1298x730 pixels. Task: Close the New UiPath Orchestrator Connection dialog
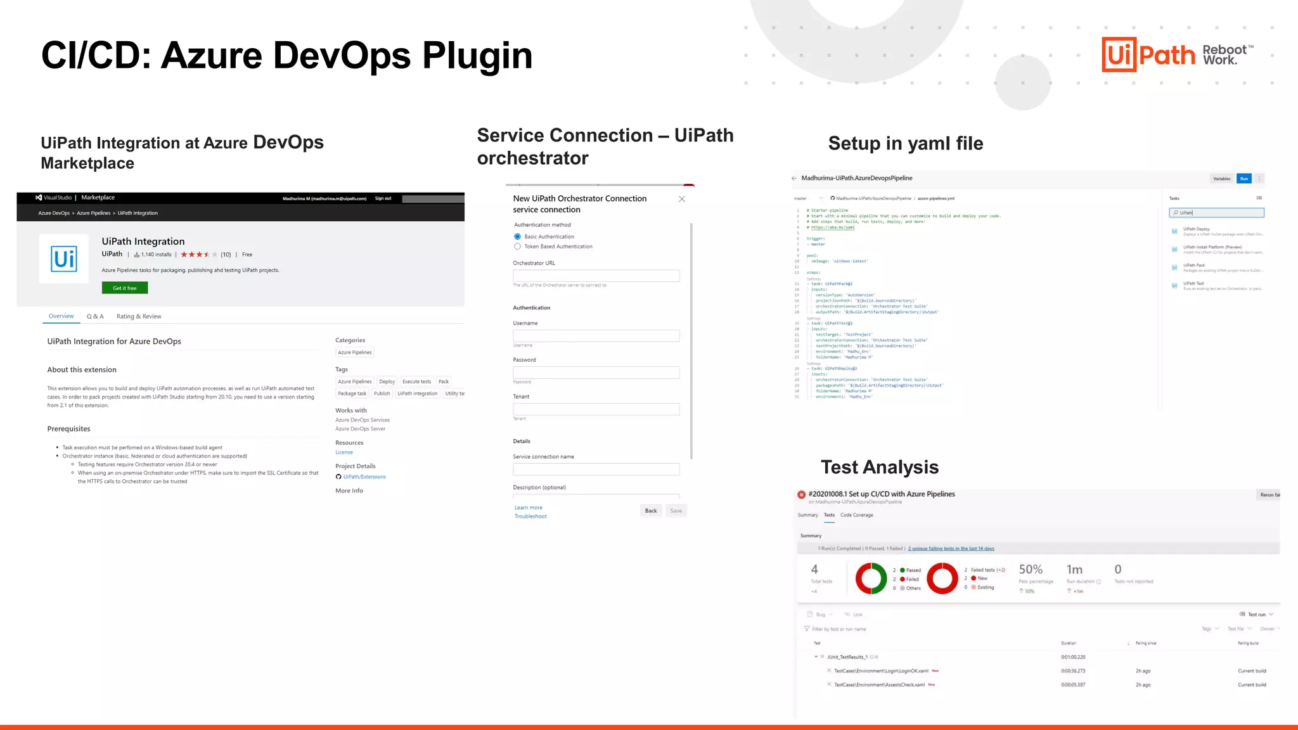tap(682, 199)
